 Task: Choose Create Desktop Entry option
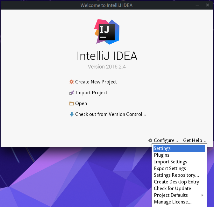[x=179, y=182]
